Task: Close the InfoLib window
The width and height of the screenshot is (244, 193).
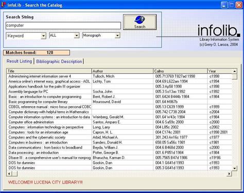Action: [239, 5]
